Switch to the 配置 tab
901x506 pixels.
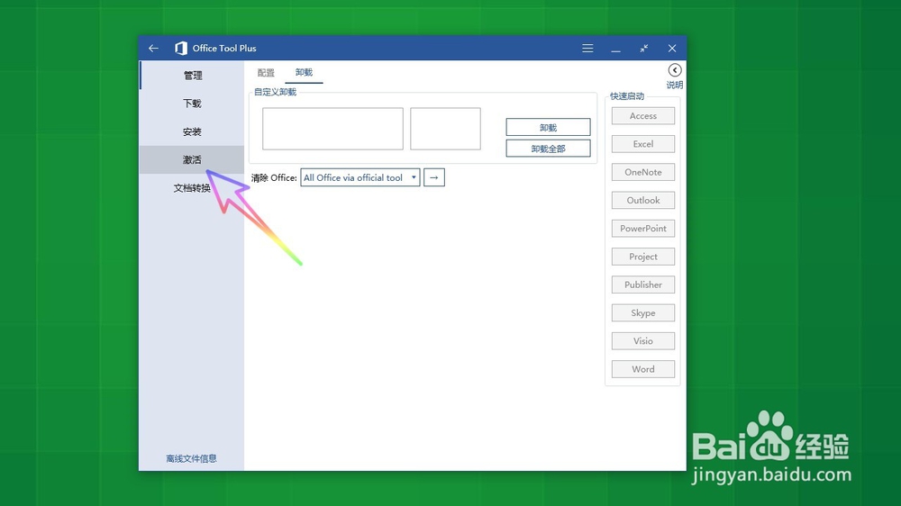click(266, 72)
